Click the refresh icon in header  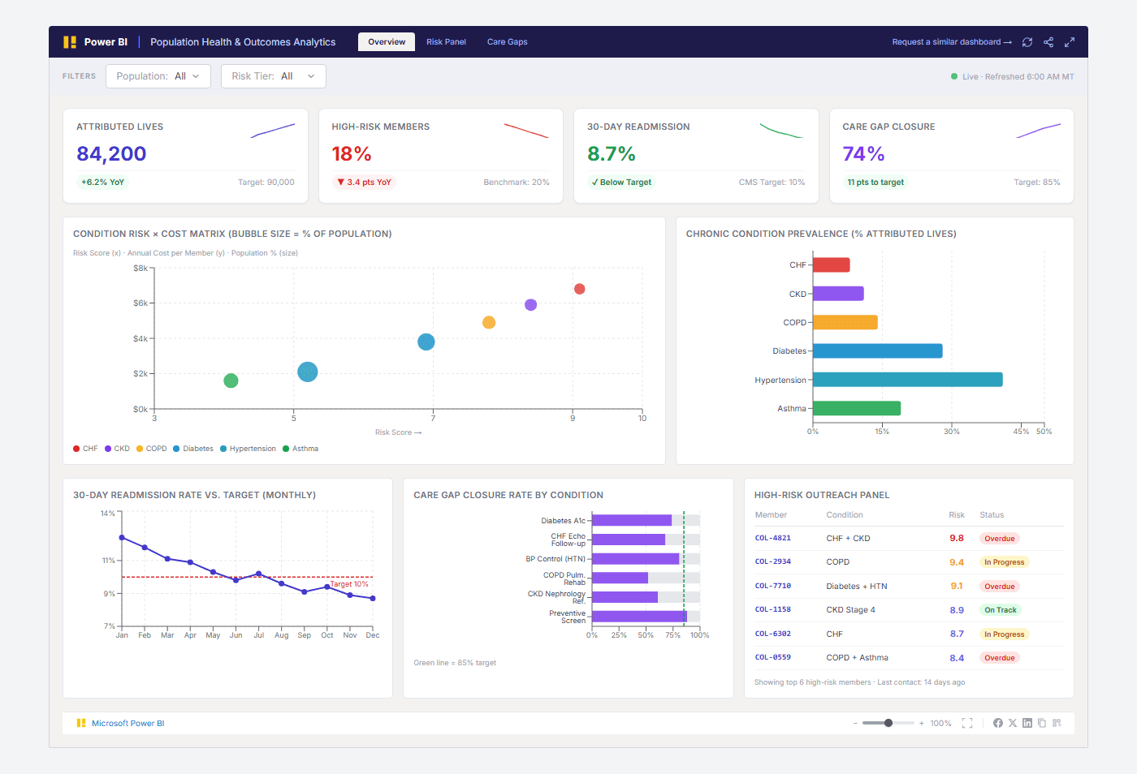coord(1027,42)
